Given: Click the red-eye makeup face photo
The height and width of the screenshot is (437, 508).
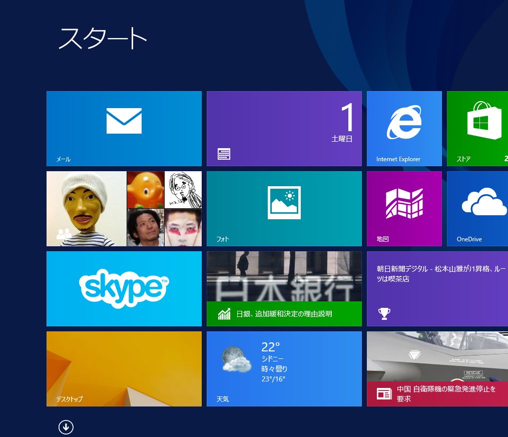Looking at the screenshot, I should (x=183, y=227).
